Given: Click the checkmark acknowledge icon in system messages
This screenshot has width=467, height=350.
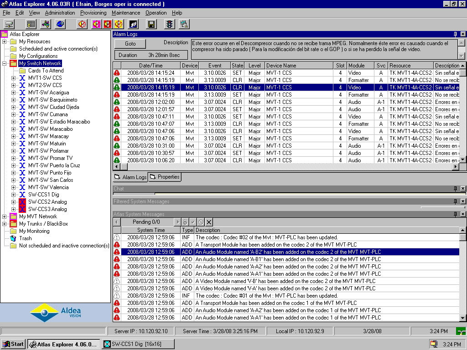Looking at the screenshot, I should click(x=193, y=222).
